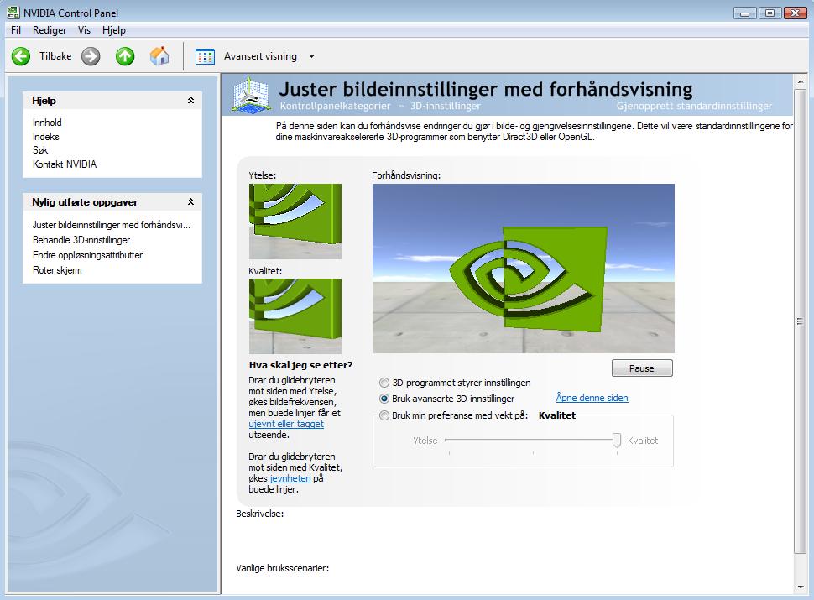Click the Avansert visning grid icon

point(205,56)
